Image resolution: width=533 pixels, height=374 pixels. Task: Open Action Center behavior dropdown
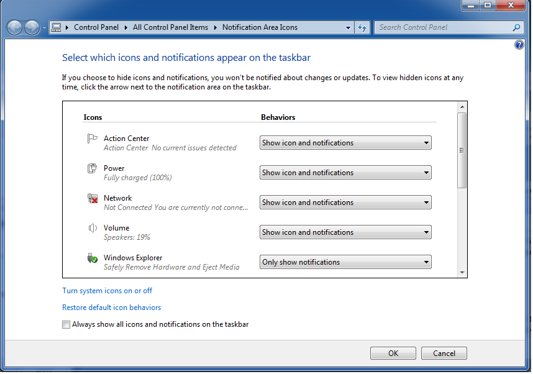(x=345, y=143)
